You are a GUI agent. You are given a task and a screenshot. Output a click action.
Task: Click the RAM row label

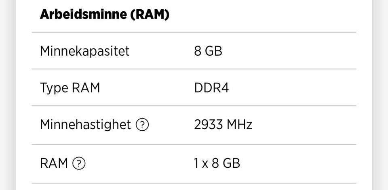54,163
